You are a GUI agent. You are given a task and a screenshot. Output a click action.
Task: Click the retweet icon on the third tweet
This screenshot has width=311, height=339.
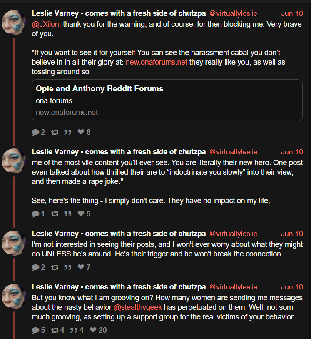pos(55,267)
